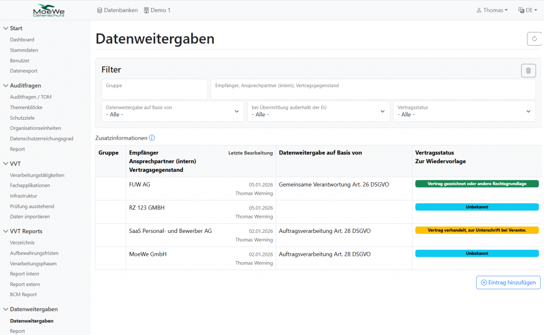
Task: Open the Thomas user dropdown
Action: 492,10
